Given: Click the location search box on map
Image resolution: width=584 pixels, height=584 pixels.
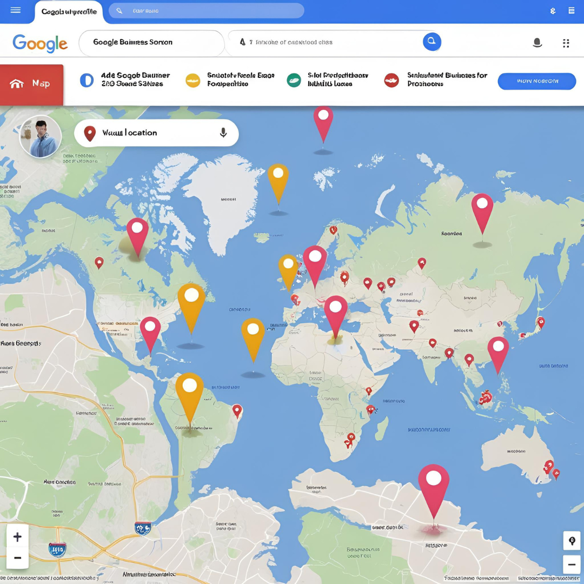Looking at the screenshot, I should pyautogui.click(x=156, y=133).
